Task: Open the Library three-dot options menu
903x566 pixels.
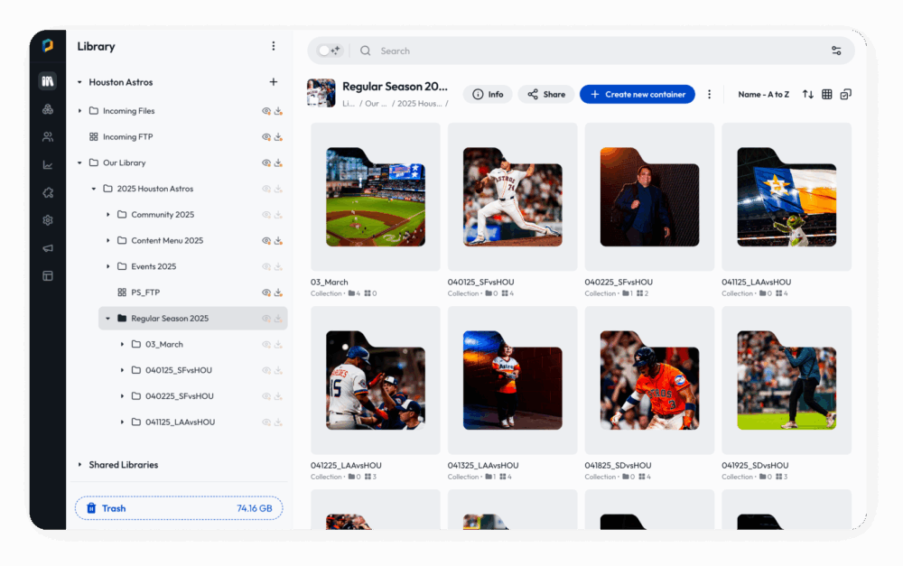Action: coord(274,46)
